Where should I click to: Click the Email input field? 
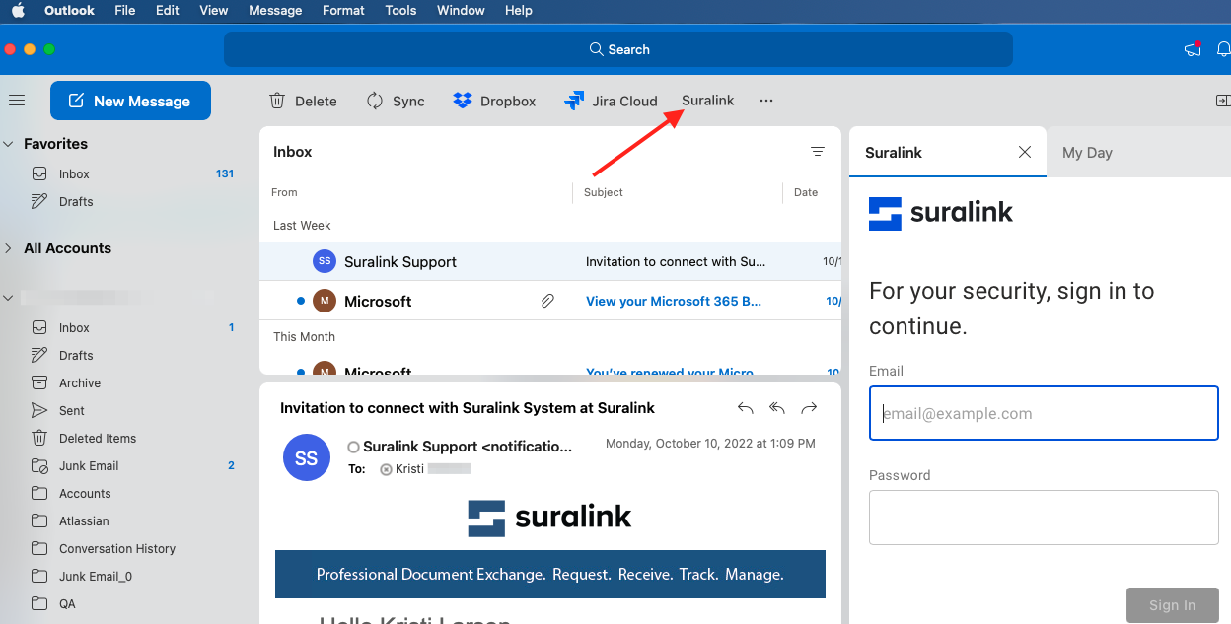1044,413
